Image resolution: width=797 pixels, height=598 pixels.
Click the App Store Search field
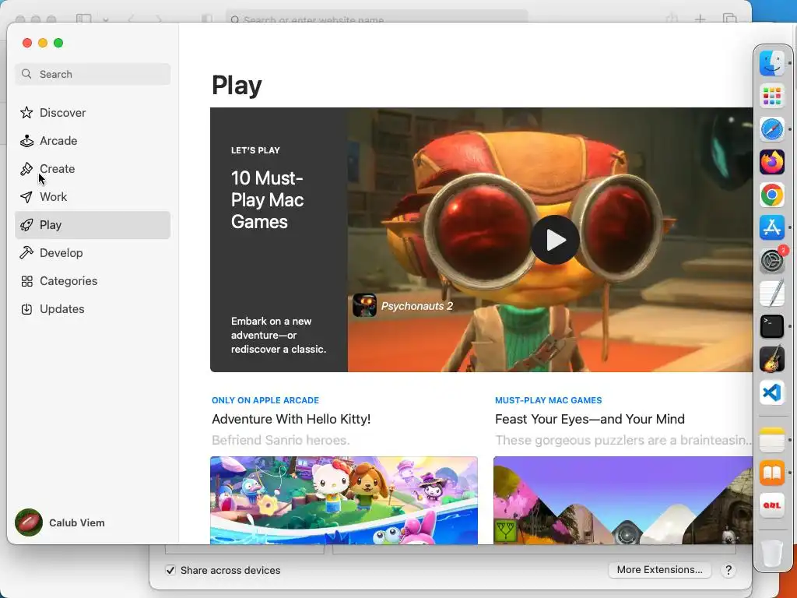pos(93,74)
